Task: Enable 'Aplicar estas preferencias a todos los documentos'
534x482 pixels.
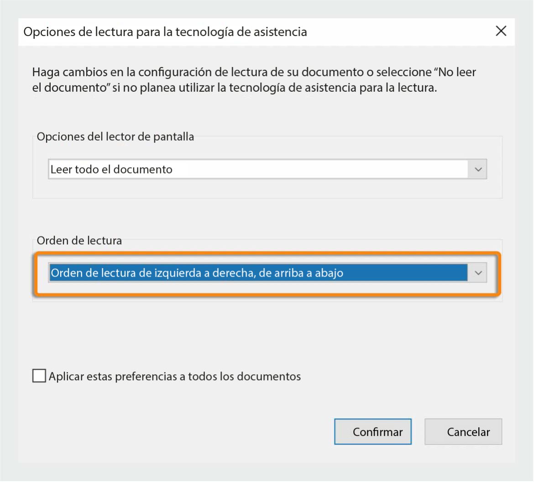Action: pyautogui.click(x=38, y=376)
